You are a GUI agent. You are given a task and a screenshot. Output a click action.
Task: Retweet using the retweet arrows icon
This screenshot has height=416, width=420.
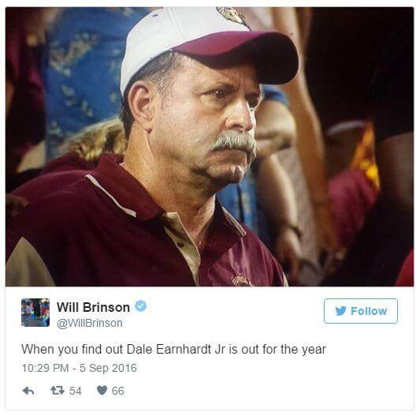58,391
